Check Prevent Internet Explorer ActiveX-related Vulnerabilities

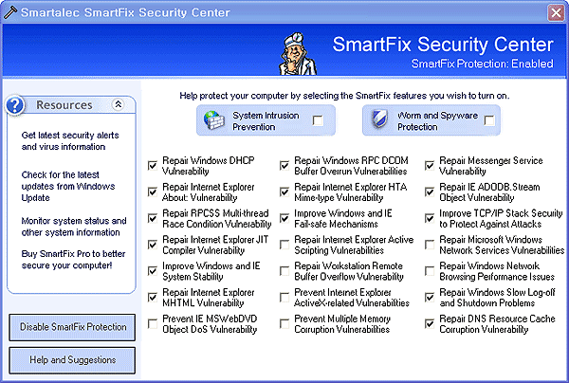click(x=284, y=298)
